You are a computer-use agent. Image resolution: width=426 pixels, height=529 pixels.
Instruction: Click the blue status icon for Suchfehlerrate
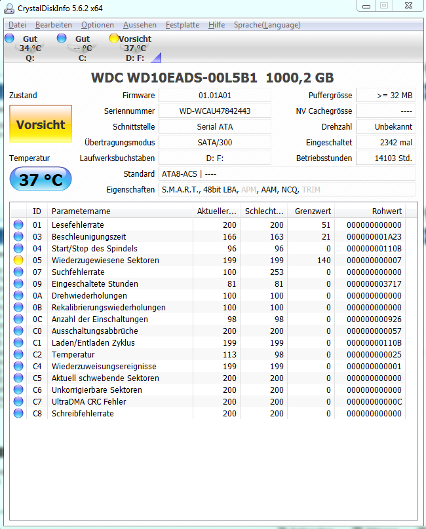18,272
